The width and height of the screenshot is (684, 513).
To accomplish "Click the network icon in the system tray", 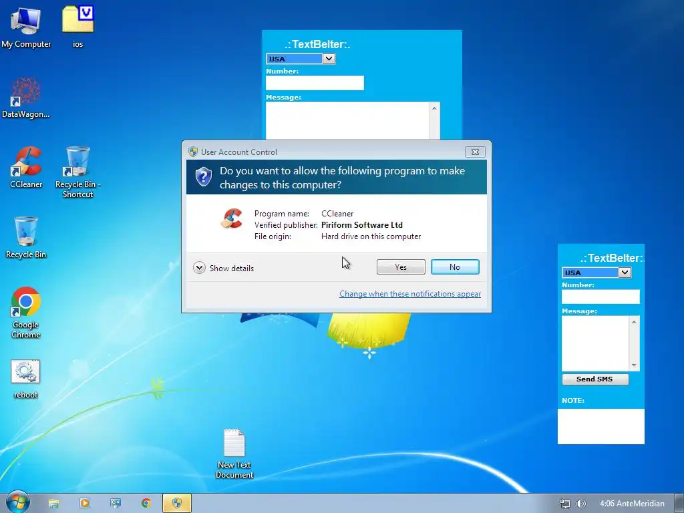I will [564, 504].
